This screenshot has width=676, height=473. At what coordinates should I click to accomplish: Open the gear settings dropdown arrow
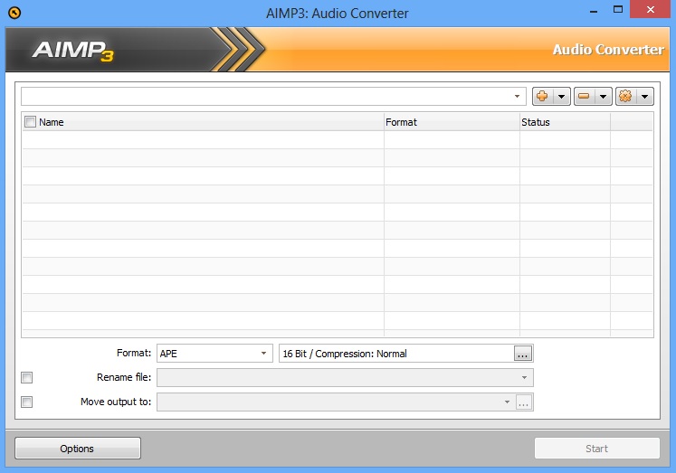point(644,97)
